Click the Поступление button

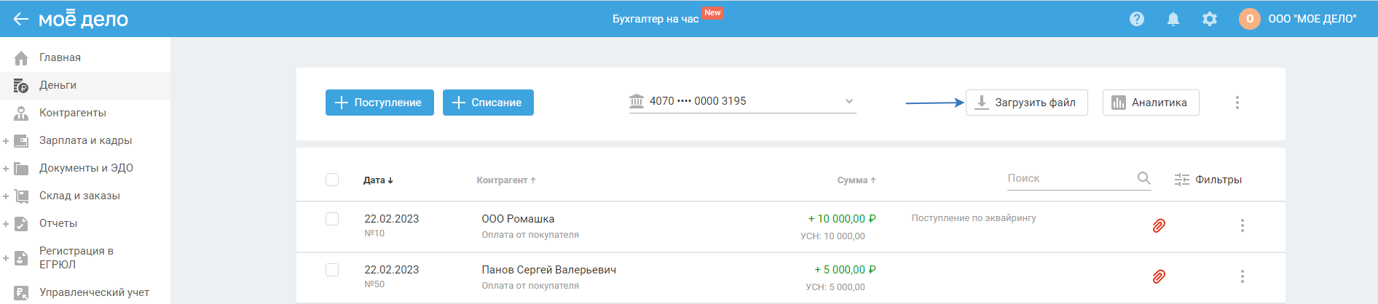(379, 103)
